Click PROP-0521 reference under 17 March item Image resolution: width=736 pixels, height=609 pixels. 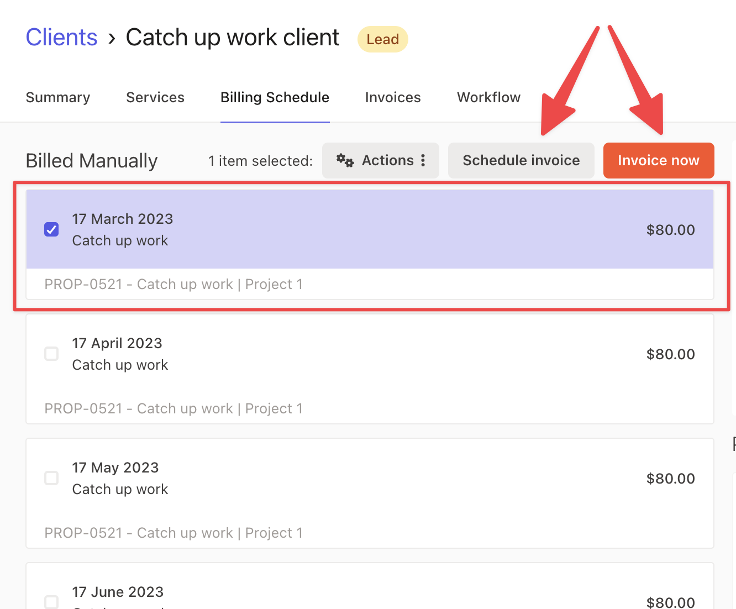(x=174, y=284)
